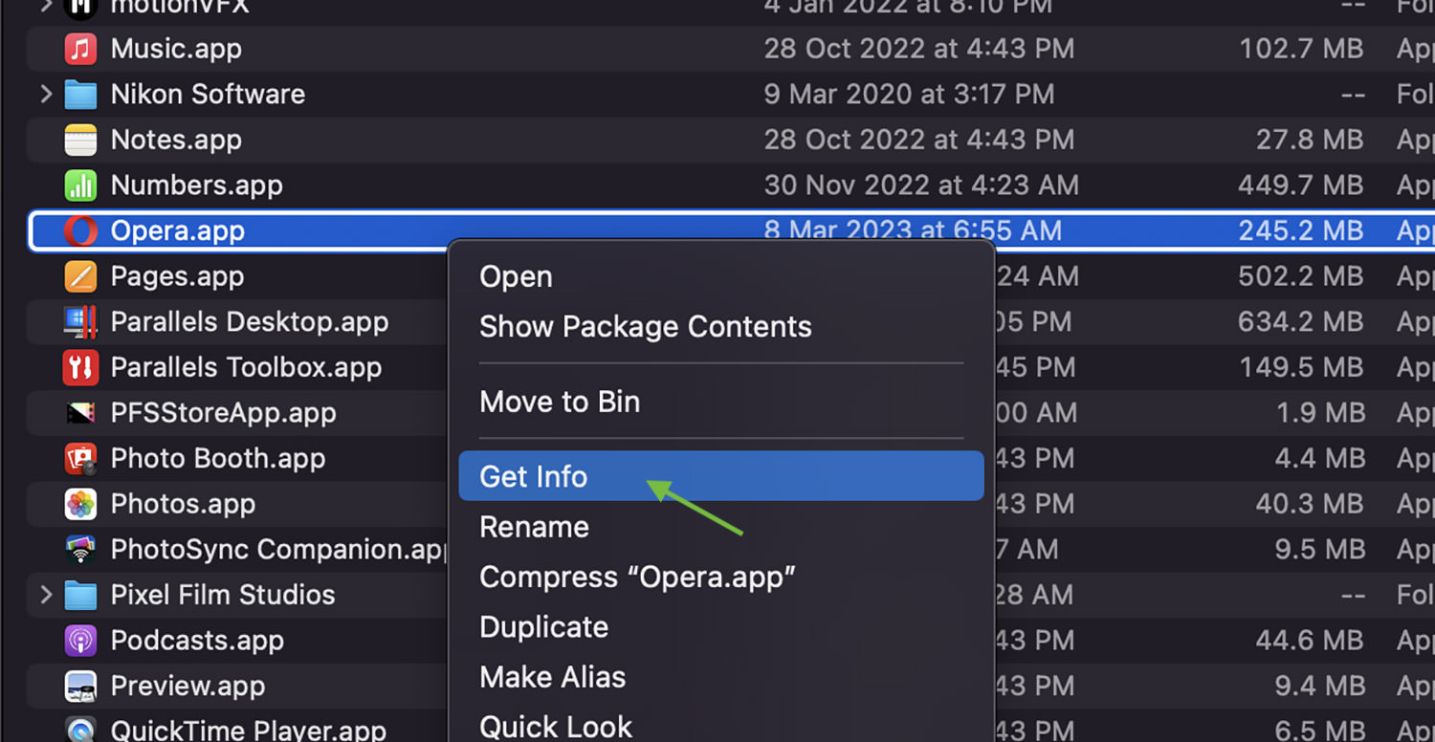
Task: Select the Parallels Toolbox.app name
Action: pos(246,367)
